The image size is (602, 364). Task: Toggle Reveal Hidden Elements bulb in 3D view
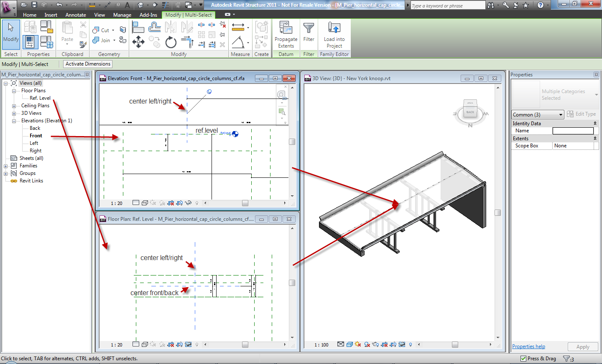tap(411, 345)
